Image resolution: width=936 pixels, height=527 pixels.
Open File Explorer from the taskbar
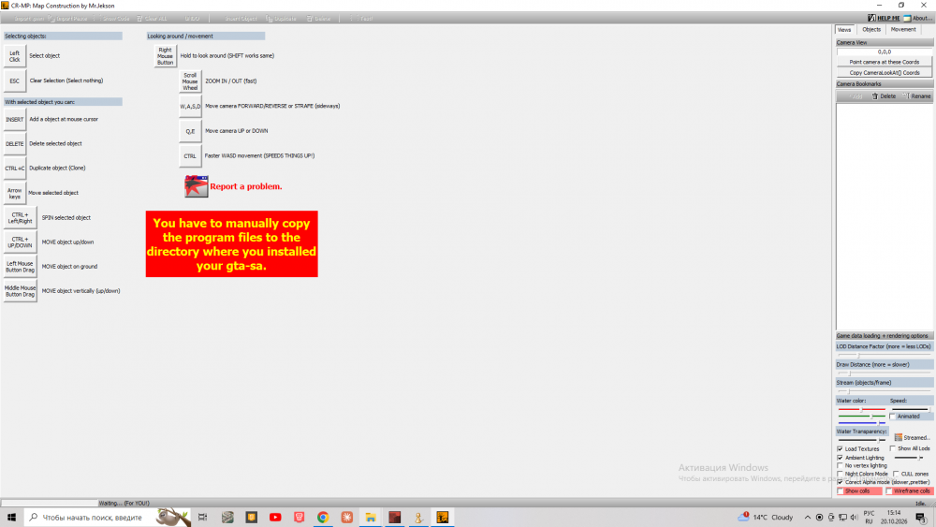click(x=371, y=518)
